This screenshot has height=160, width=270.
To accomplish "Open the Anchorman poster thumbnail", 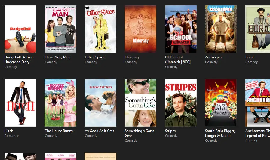I will pos(258,103).
